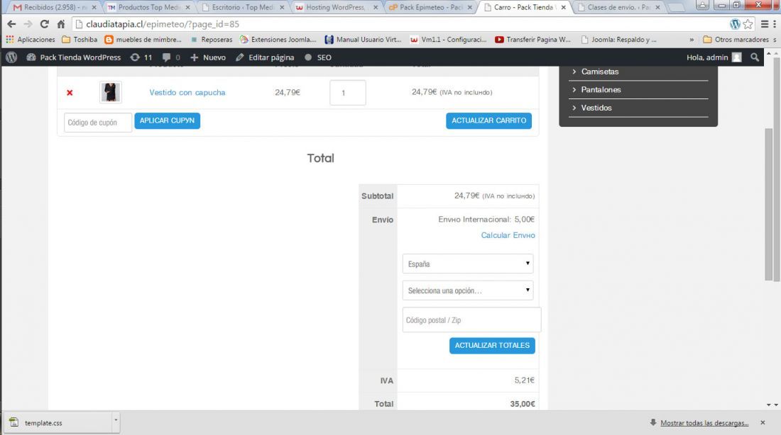Viewport: 781px width, 435px height.
Task: Click the WordPress extension icon in address bar
Action: pos(735,24)
